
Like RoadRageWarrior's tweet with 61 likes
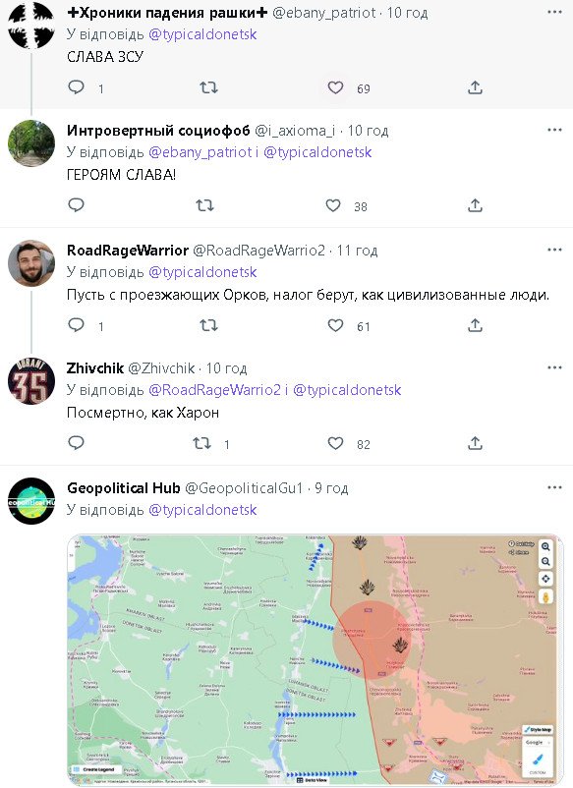(335, 325)
